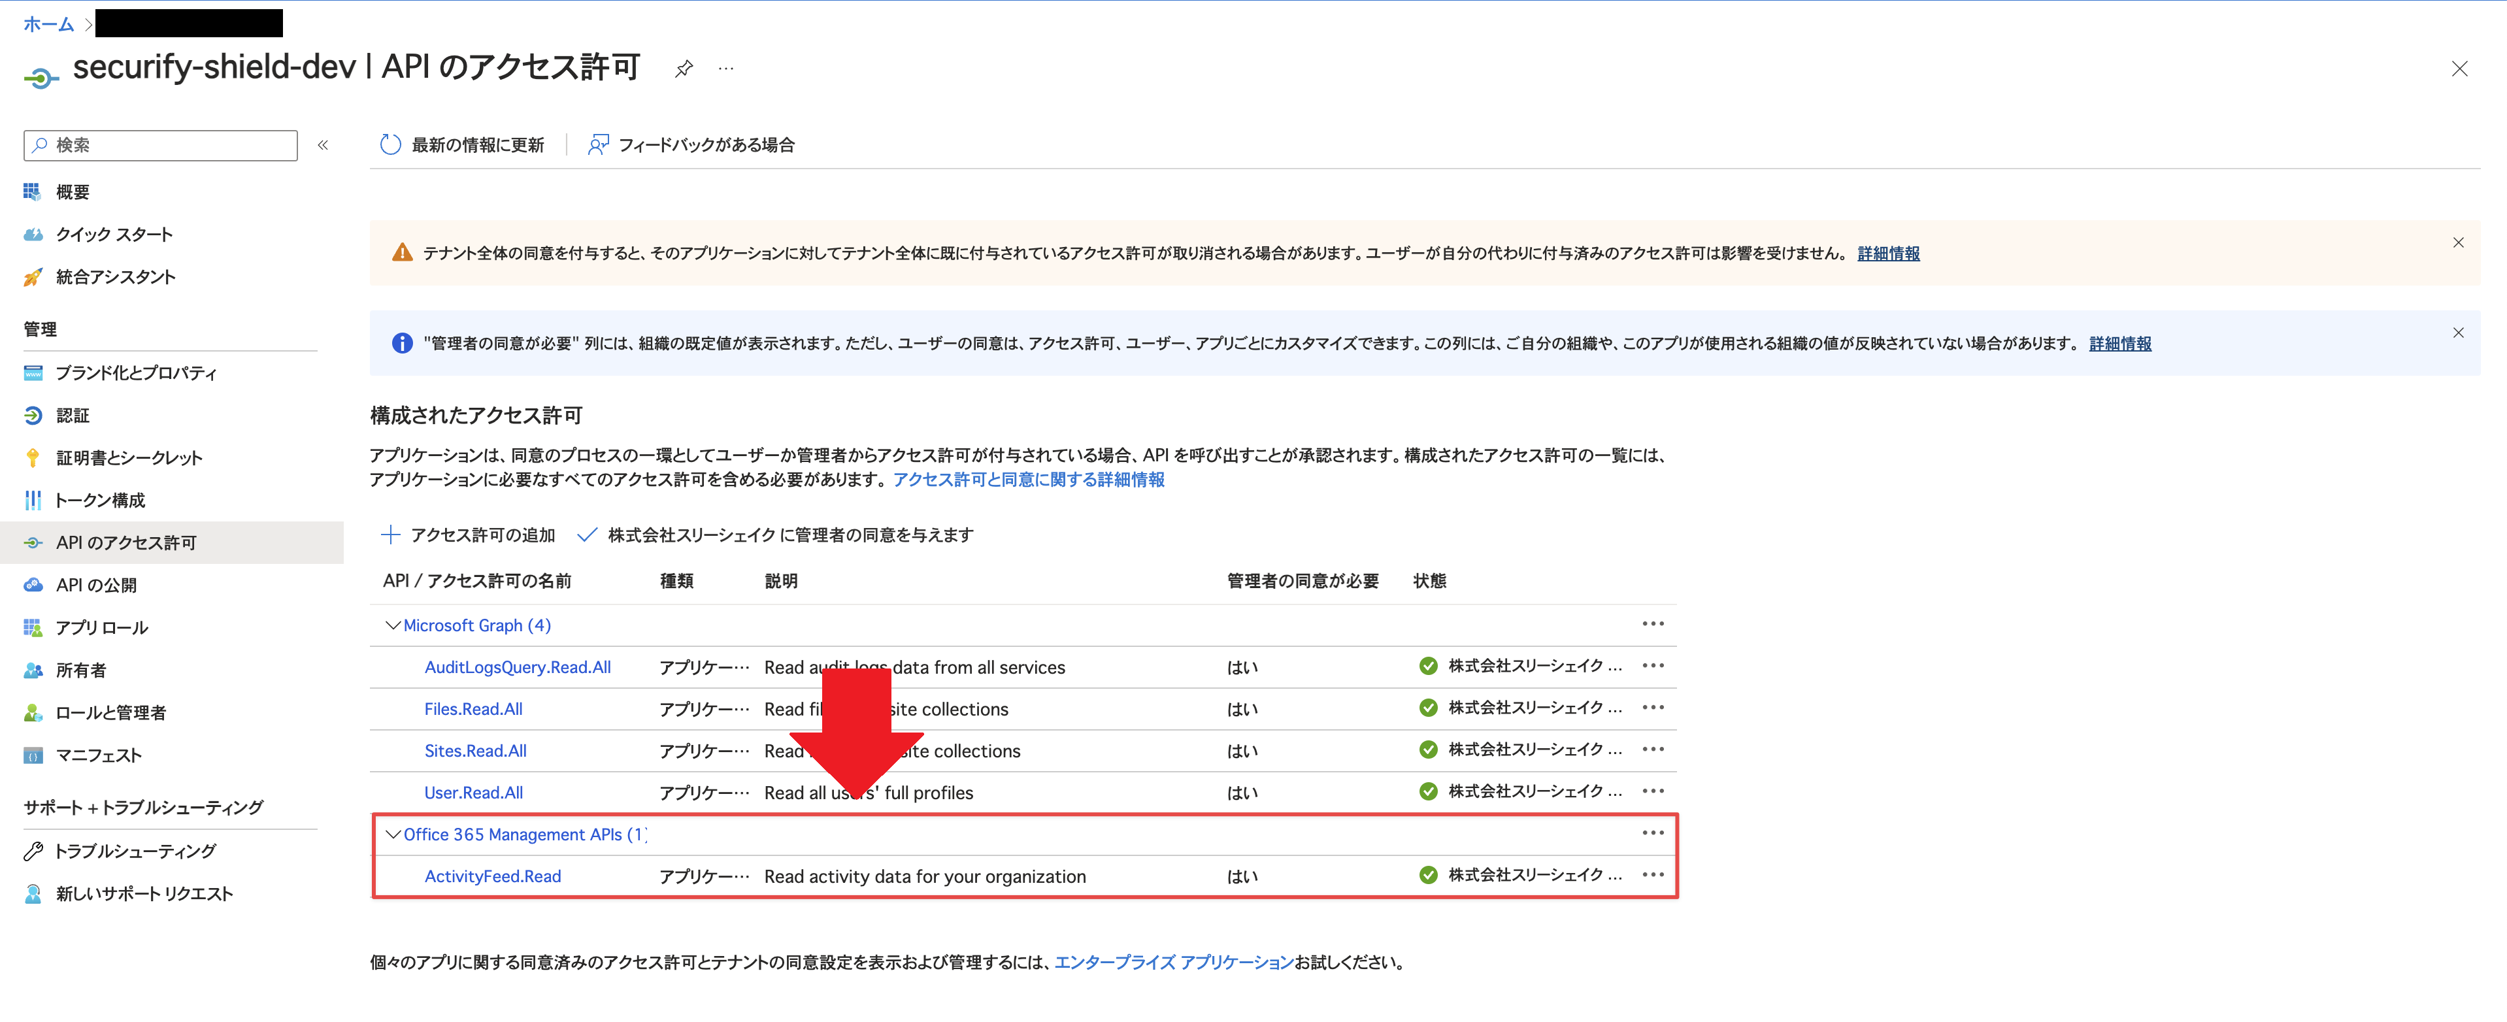Grant admin consent for 株式会社スリーシェイク
This screenshot has width=2507, height=1022.
click(776, 535)
